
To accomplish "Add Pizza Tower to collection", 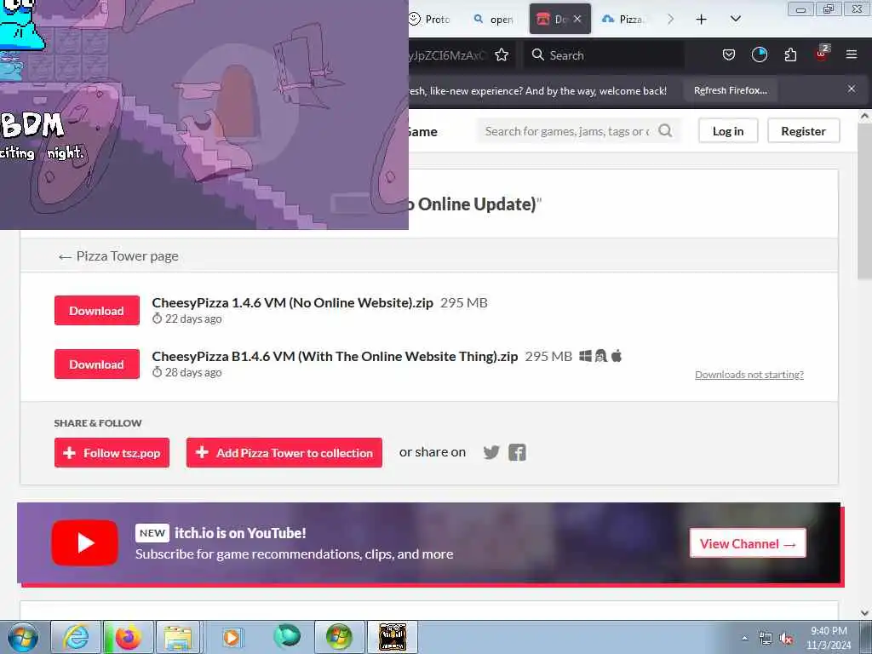I will 284,453.
